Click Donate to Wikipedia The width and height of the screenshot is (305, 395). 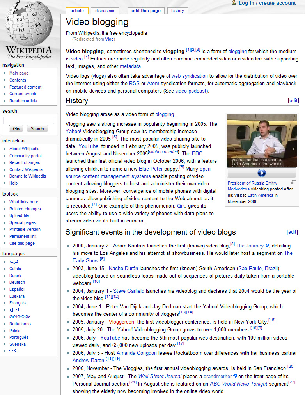tap(28, 176)
